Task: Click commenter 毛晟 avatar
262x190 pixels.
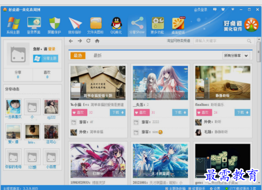Action: [198, 132]
